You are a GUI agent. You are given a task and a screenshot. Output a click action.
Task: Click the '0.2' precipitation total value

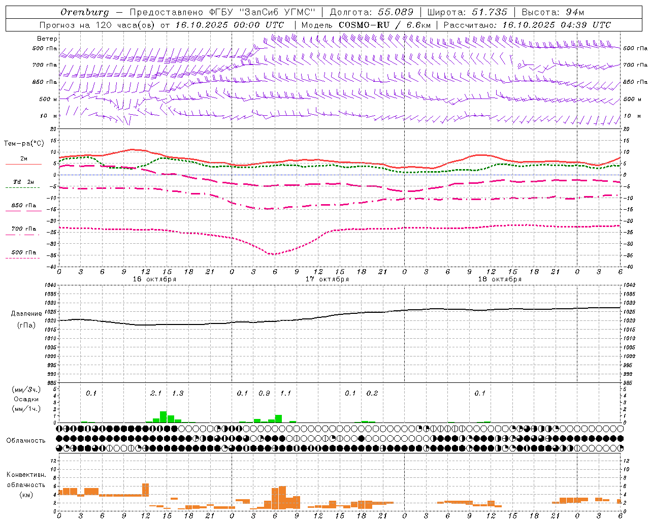(372, 393)
